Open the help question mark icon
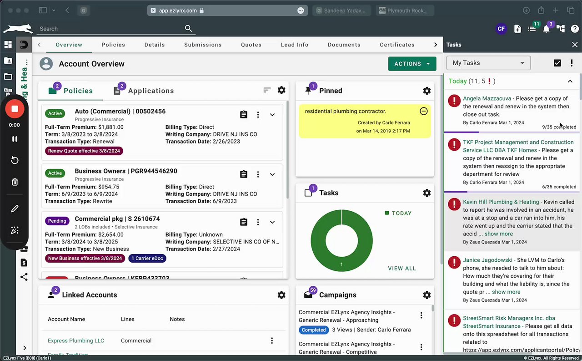 click(x=575, y=29)
